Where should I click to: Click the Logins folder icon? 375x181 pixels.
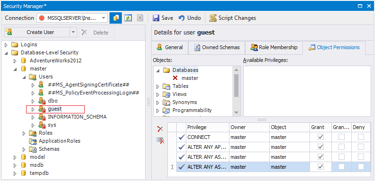(15, 44)
